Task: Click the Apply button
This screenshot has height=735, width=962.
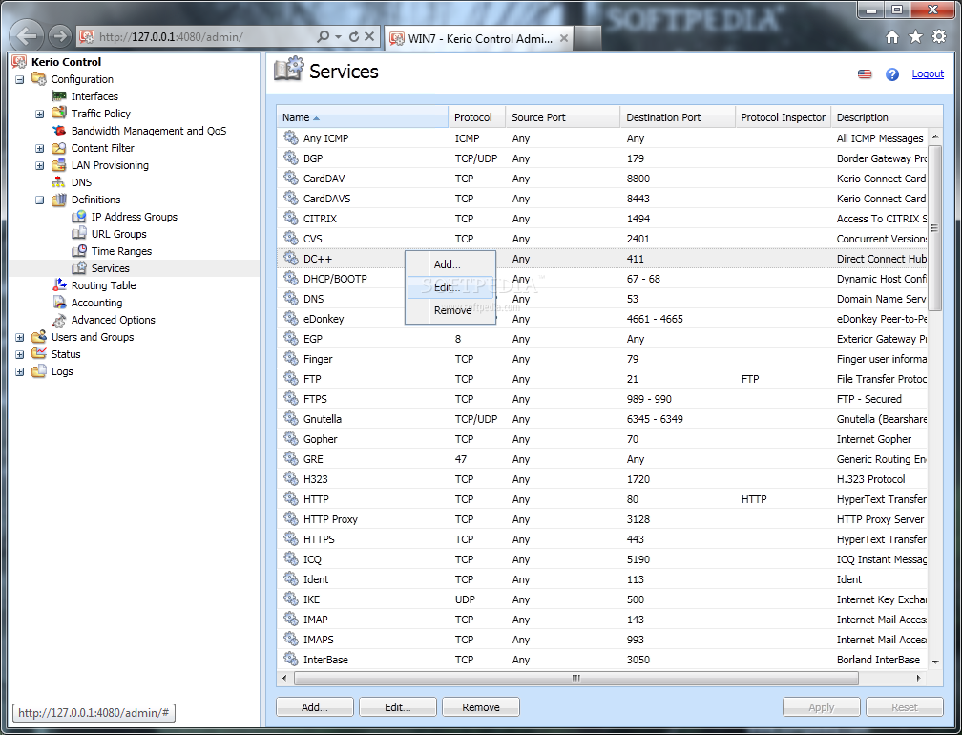Action: [x=821, y=706]
